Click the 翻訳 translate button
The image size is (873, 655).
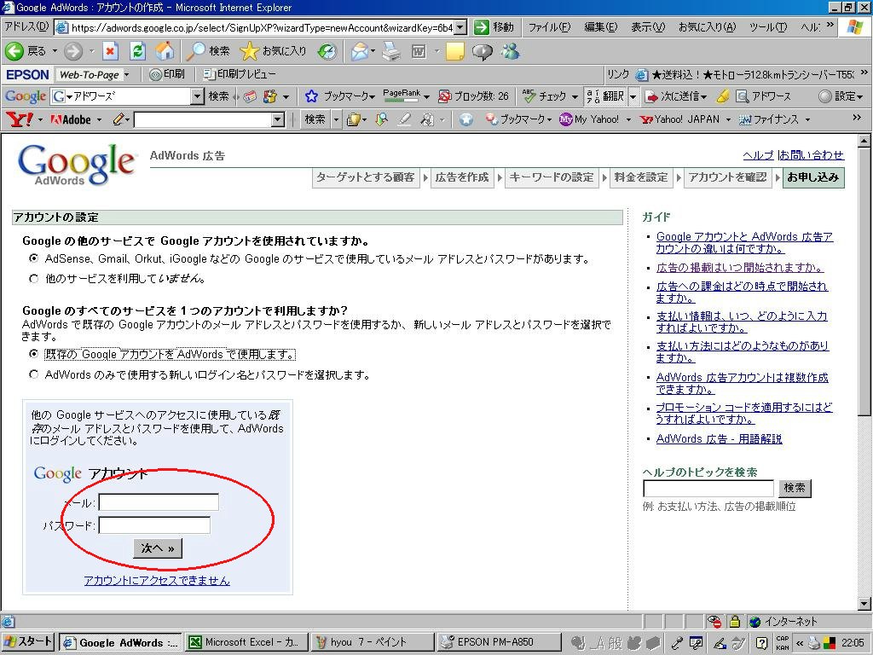605,96
